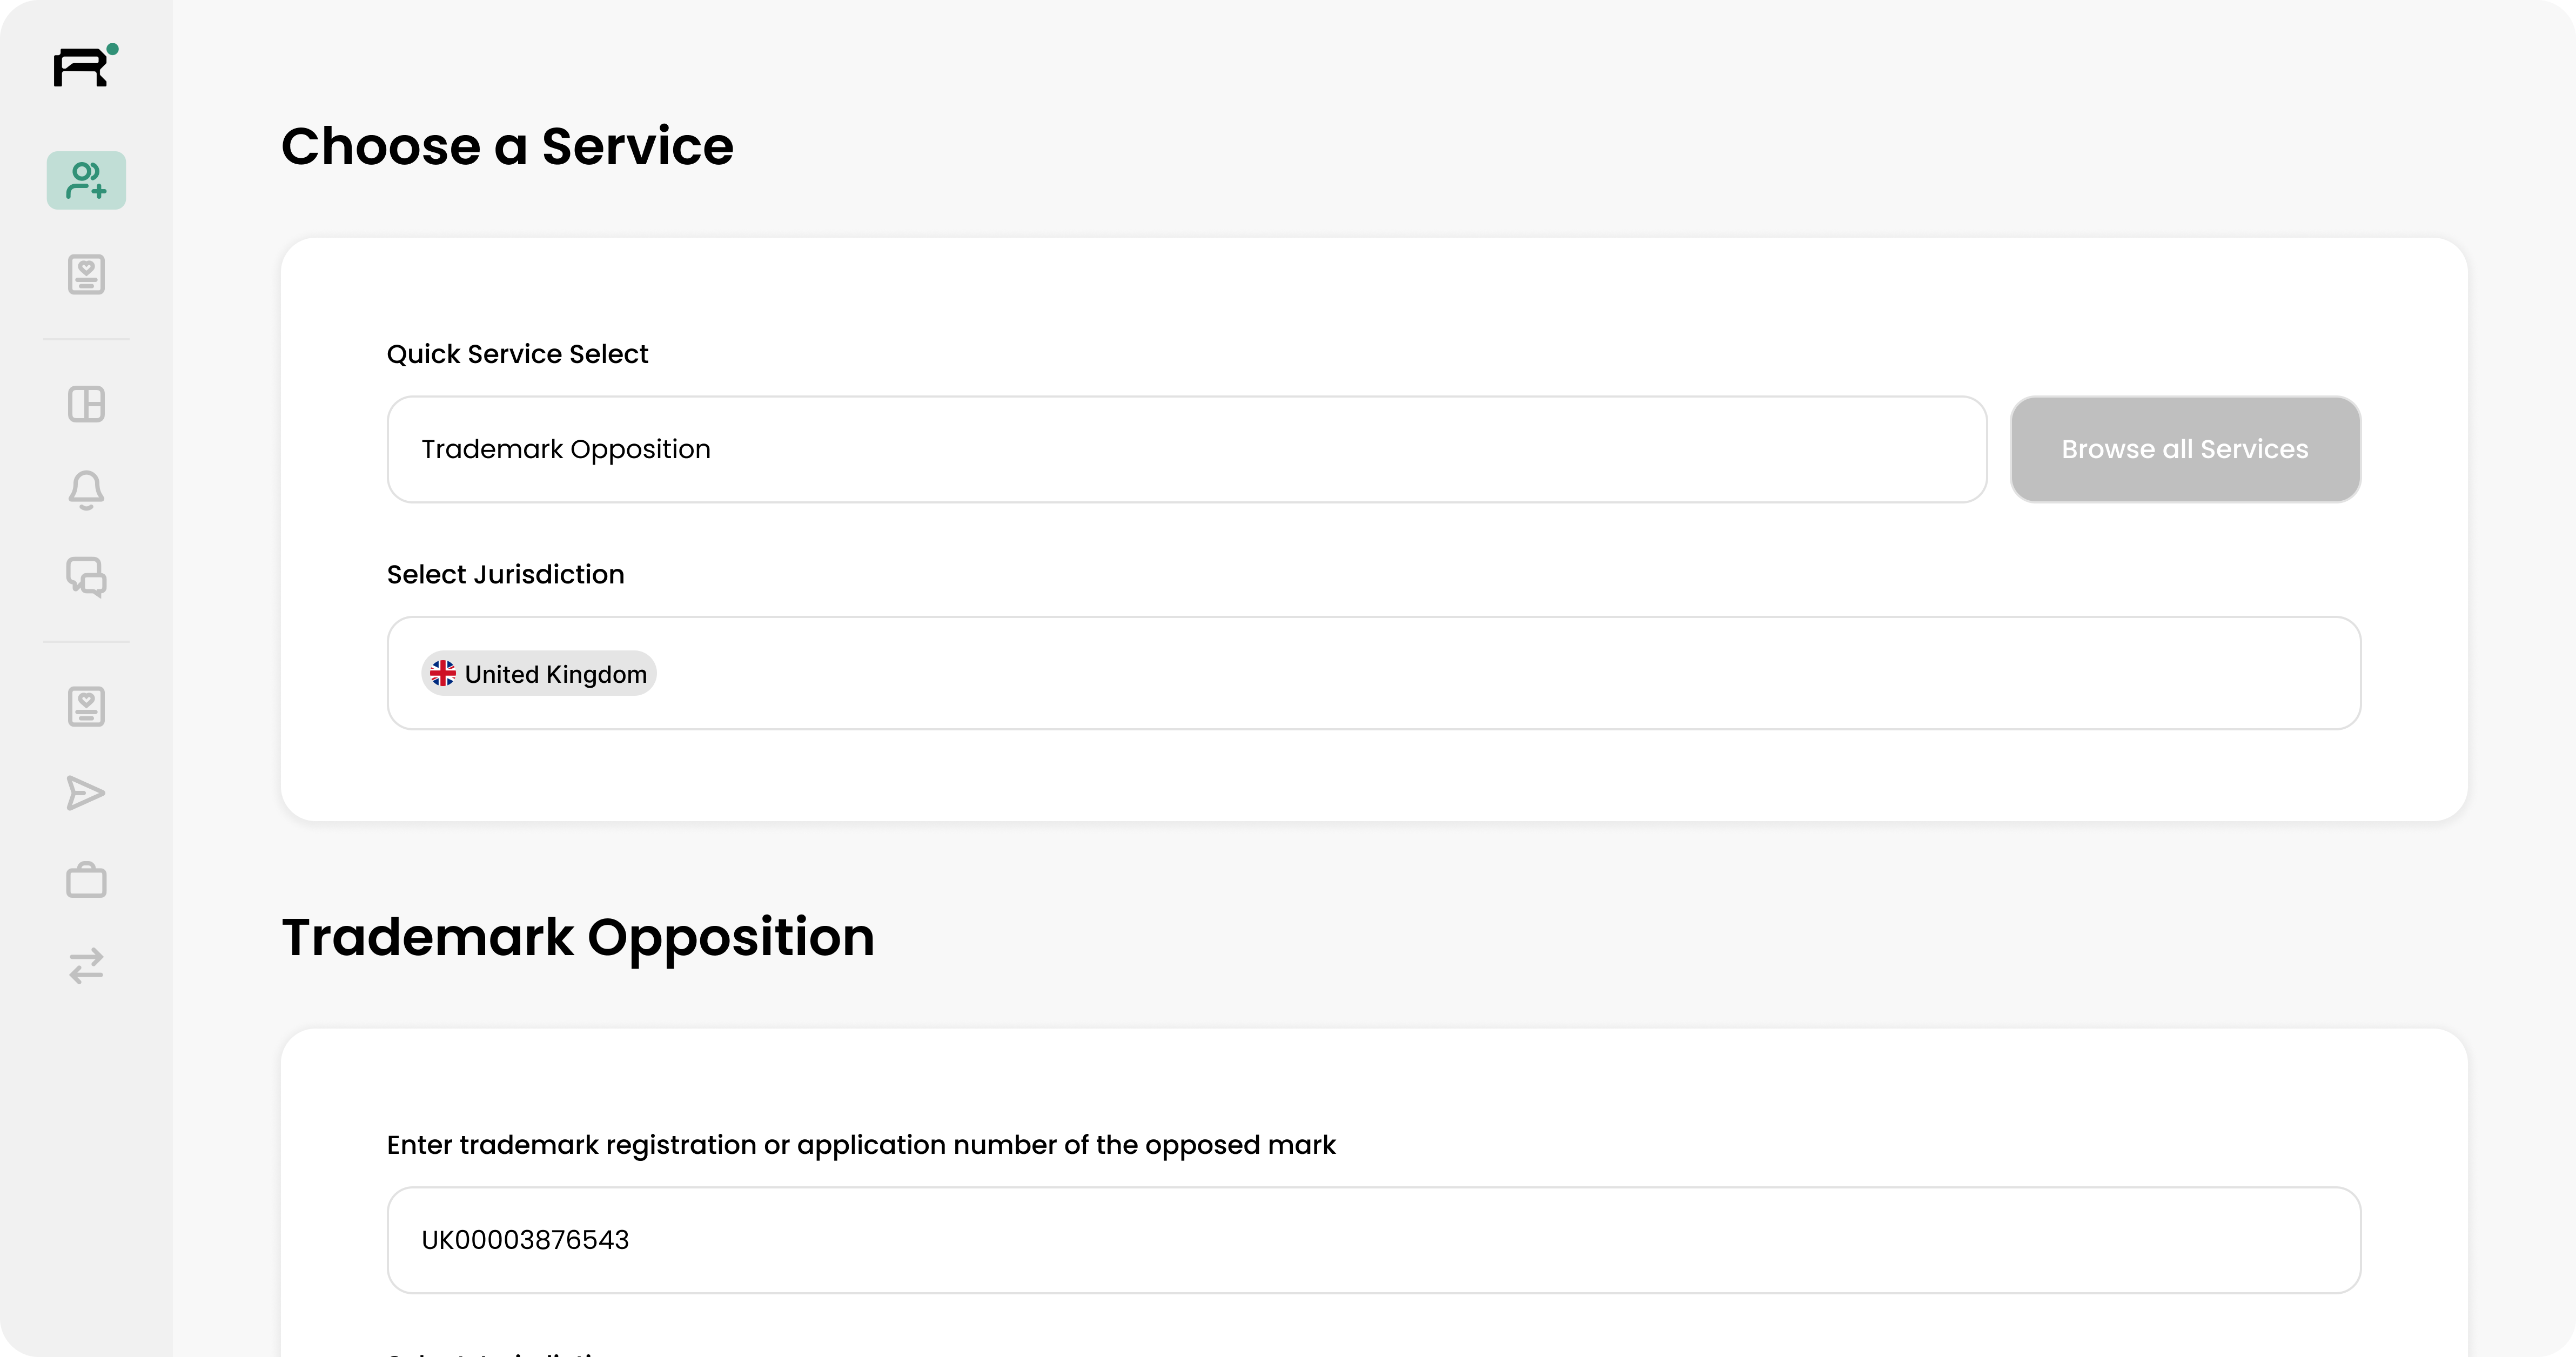Image resolution: width=2576 pixels, height=1357 pixels.
Task: Click the transfer arrows icon
Action: 86,966
